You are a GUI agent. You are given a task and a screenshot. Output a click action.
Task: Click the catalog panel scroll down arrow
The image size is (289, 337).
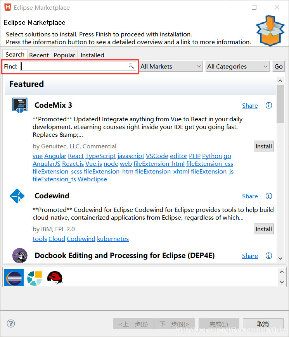[282, 282]
